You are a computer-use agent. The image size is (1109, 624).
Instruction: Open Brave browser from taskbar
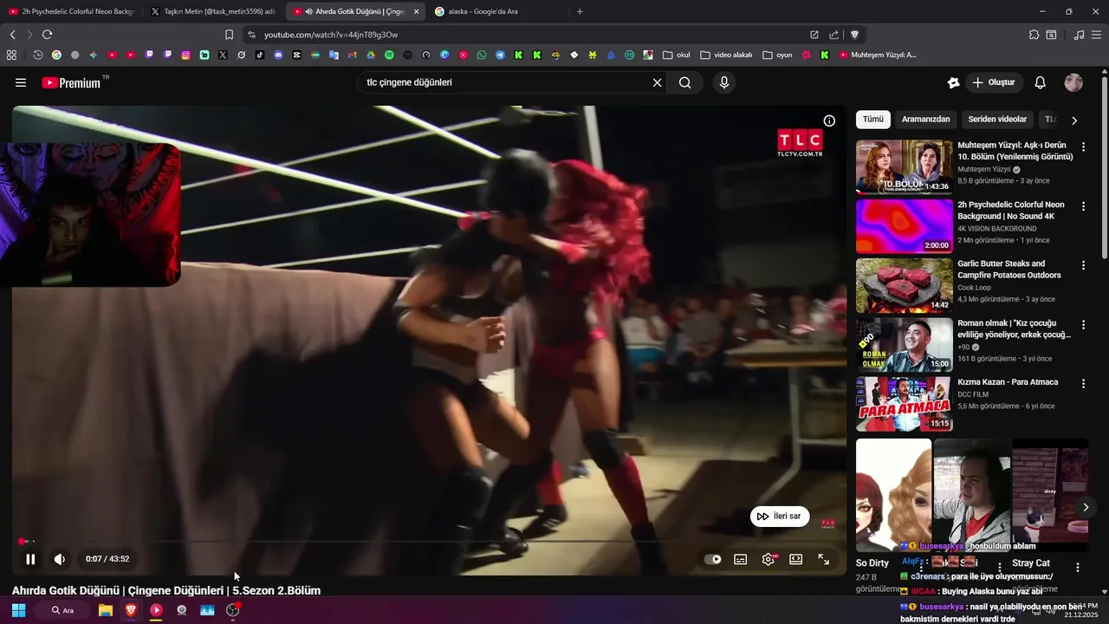coord(131,610)
